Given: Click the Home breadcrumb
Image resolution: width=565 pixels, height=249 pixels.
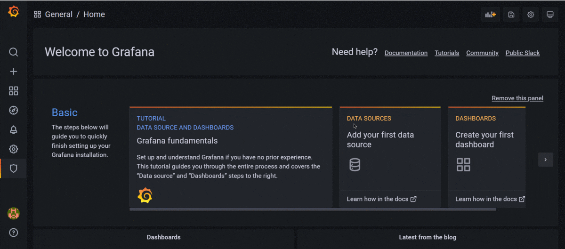Looking at the screenshot, I should [x=94, y=15].
